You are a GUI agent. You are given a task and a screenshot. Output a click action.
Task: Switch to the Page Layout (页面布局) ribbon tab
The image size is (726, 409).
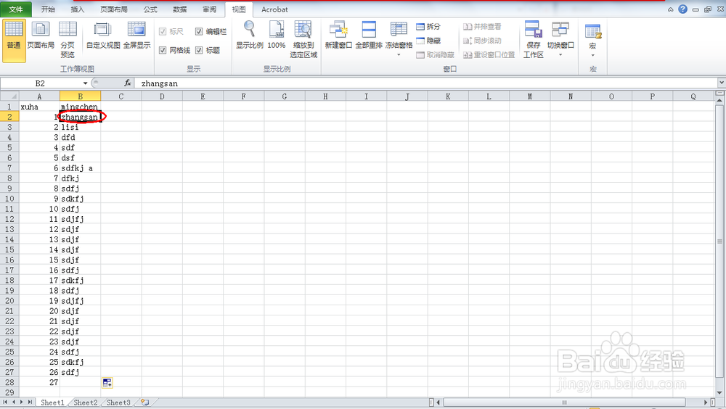[114, 9]
